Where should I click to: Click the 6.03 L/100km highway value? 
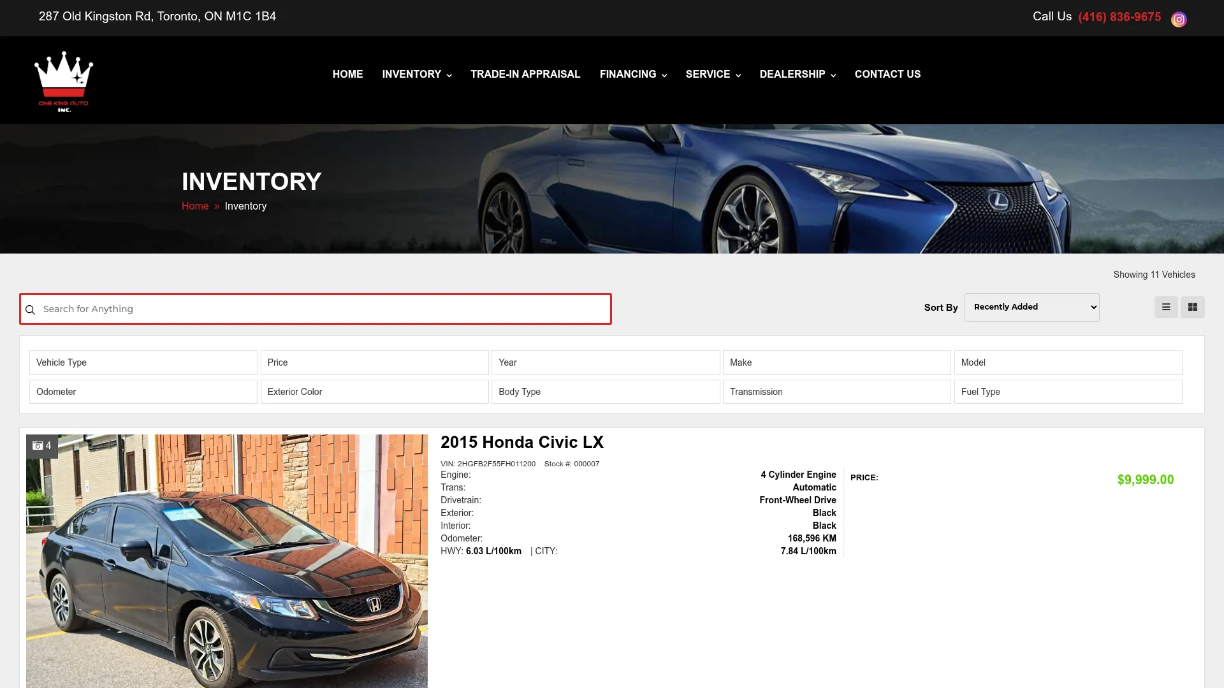click(x=493, y=551)
